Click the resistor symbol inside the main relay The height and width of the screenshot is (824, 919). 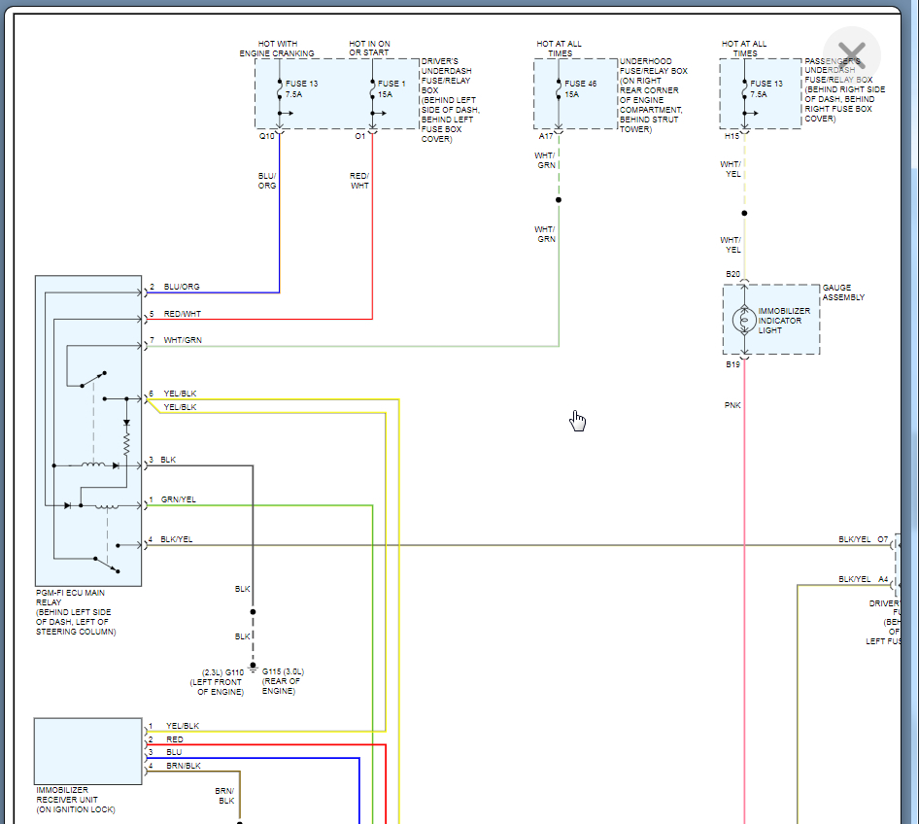coord(126,442)
